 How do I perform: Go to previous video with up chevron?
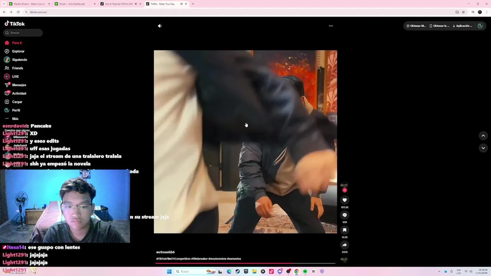click(x=483, y=136)
